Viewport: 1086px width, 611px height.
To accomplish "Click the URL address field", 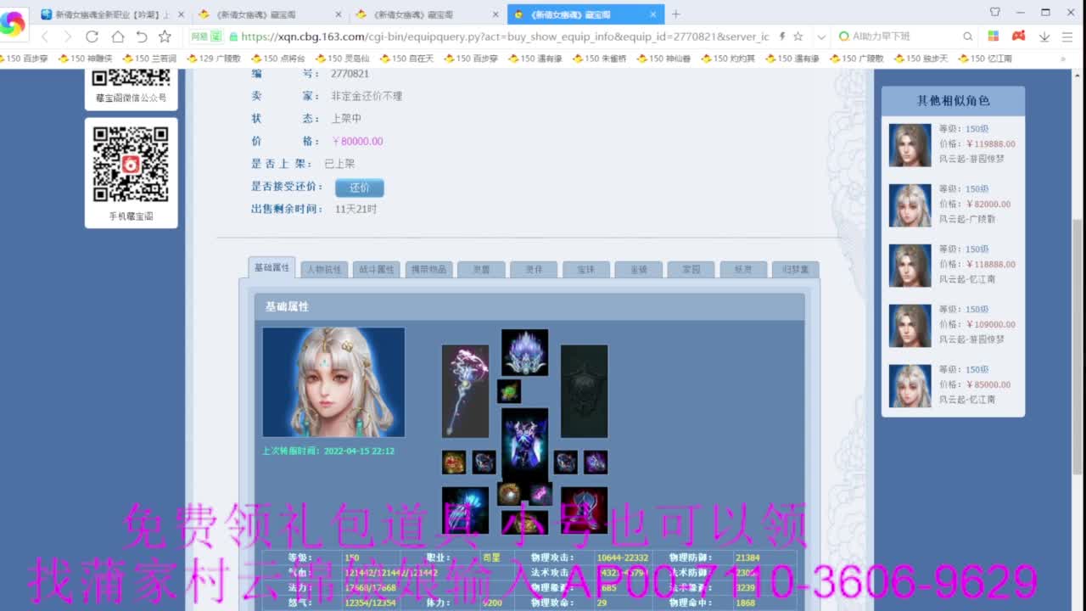I will click(x=505, y=36).
